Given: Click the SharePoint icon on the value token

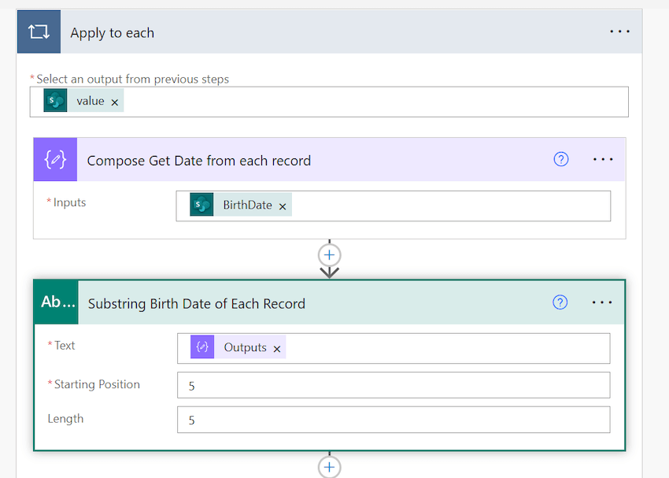Looking at the screenshot, I should 54,101.
